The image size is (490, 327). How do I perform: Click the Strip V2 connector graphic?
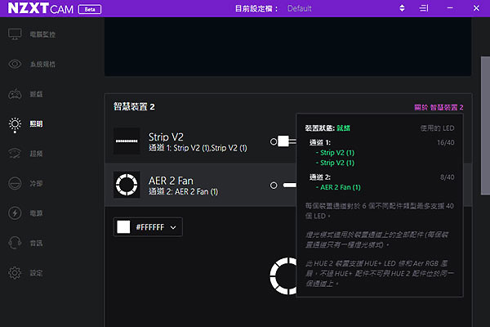(x=287, y=141)
